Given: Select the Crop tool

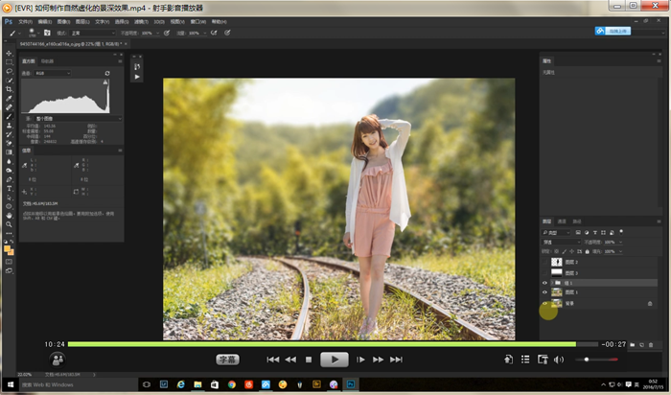Looking at the screenshot, I should tap(9, 89).
